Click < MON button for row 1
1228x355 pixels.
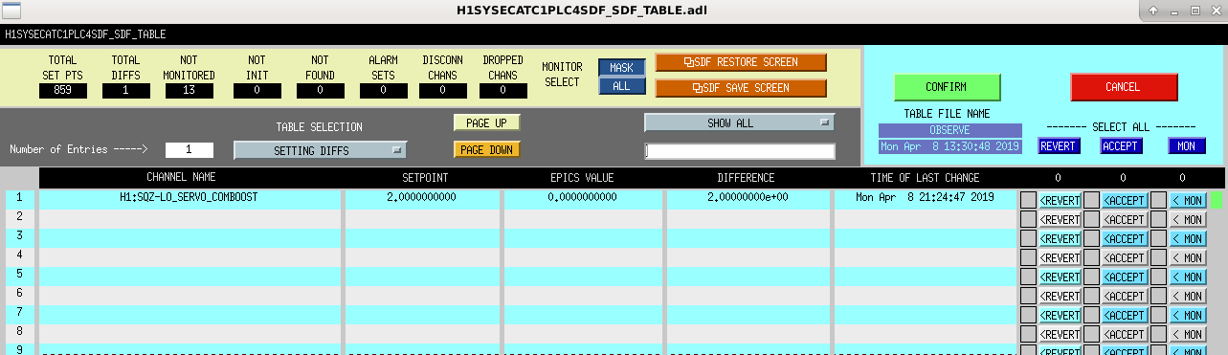1188,200
